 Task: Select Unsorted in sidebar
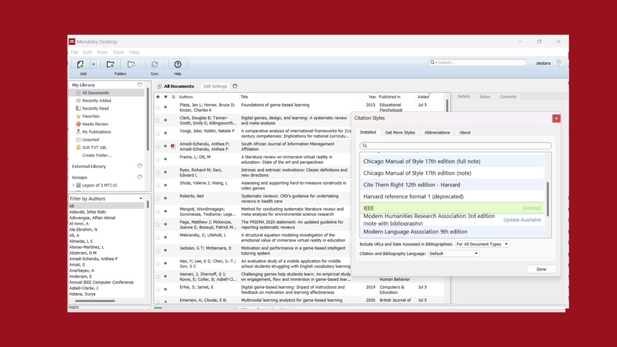click(x=91, y=139)
